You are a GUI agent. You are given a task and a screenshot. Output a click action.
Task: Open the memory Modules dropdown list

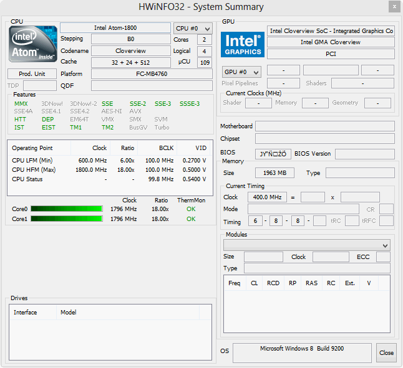tap(307, 245)
